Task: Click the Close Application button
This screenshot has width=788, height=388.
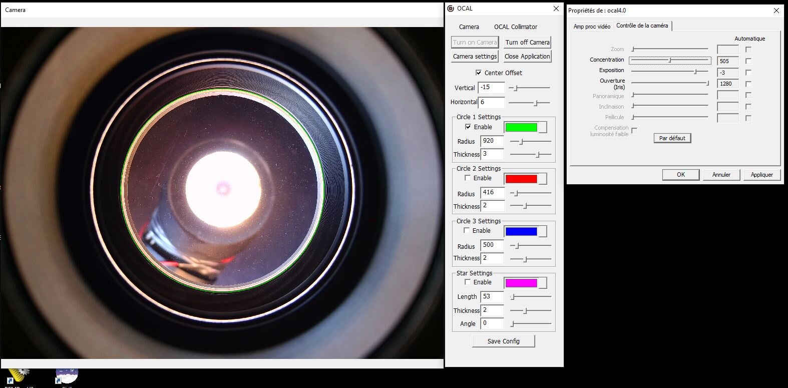Action: tap(528, 57)
